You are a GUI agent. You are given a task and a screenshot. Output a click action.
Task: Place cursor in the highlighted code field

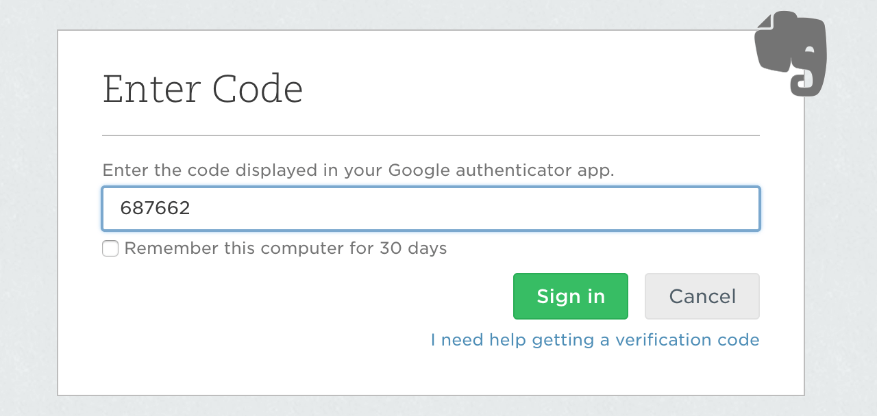(x=430, y=208)
